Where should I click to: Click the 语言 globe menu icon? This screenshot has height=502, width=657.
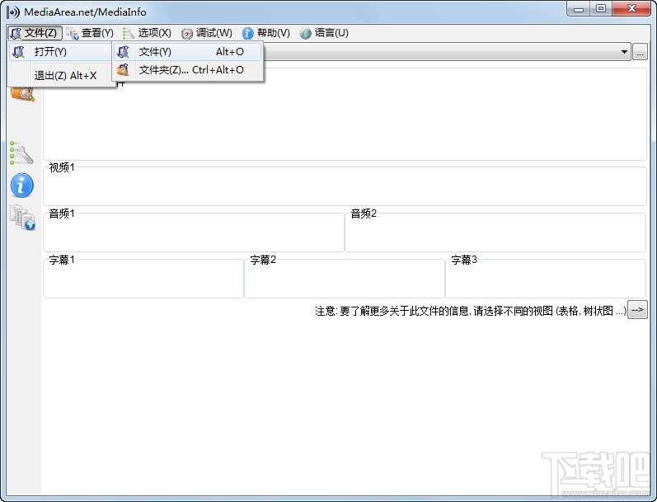tap(306, 33)
